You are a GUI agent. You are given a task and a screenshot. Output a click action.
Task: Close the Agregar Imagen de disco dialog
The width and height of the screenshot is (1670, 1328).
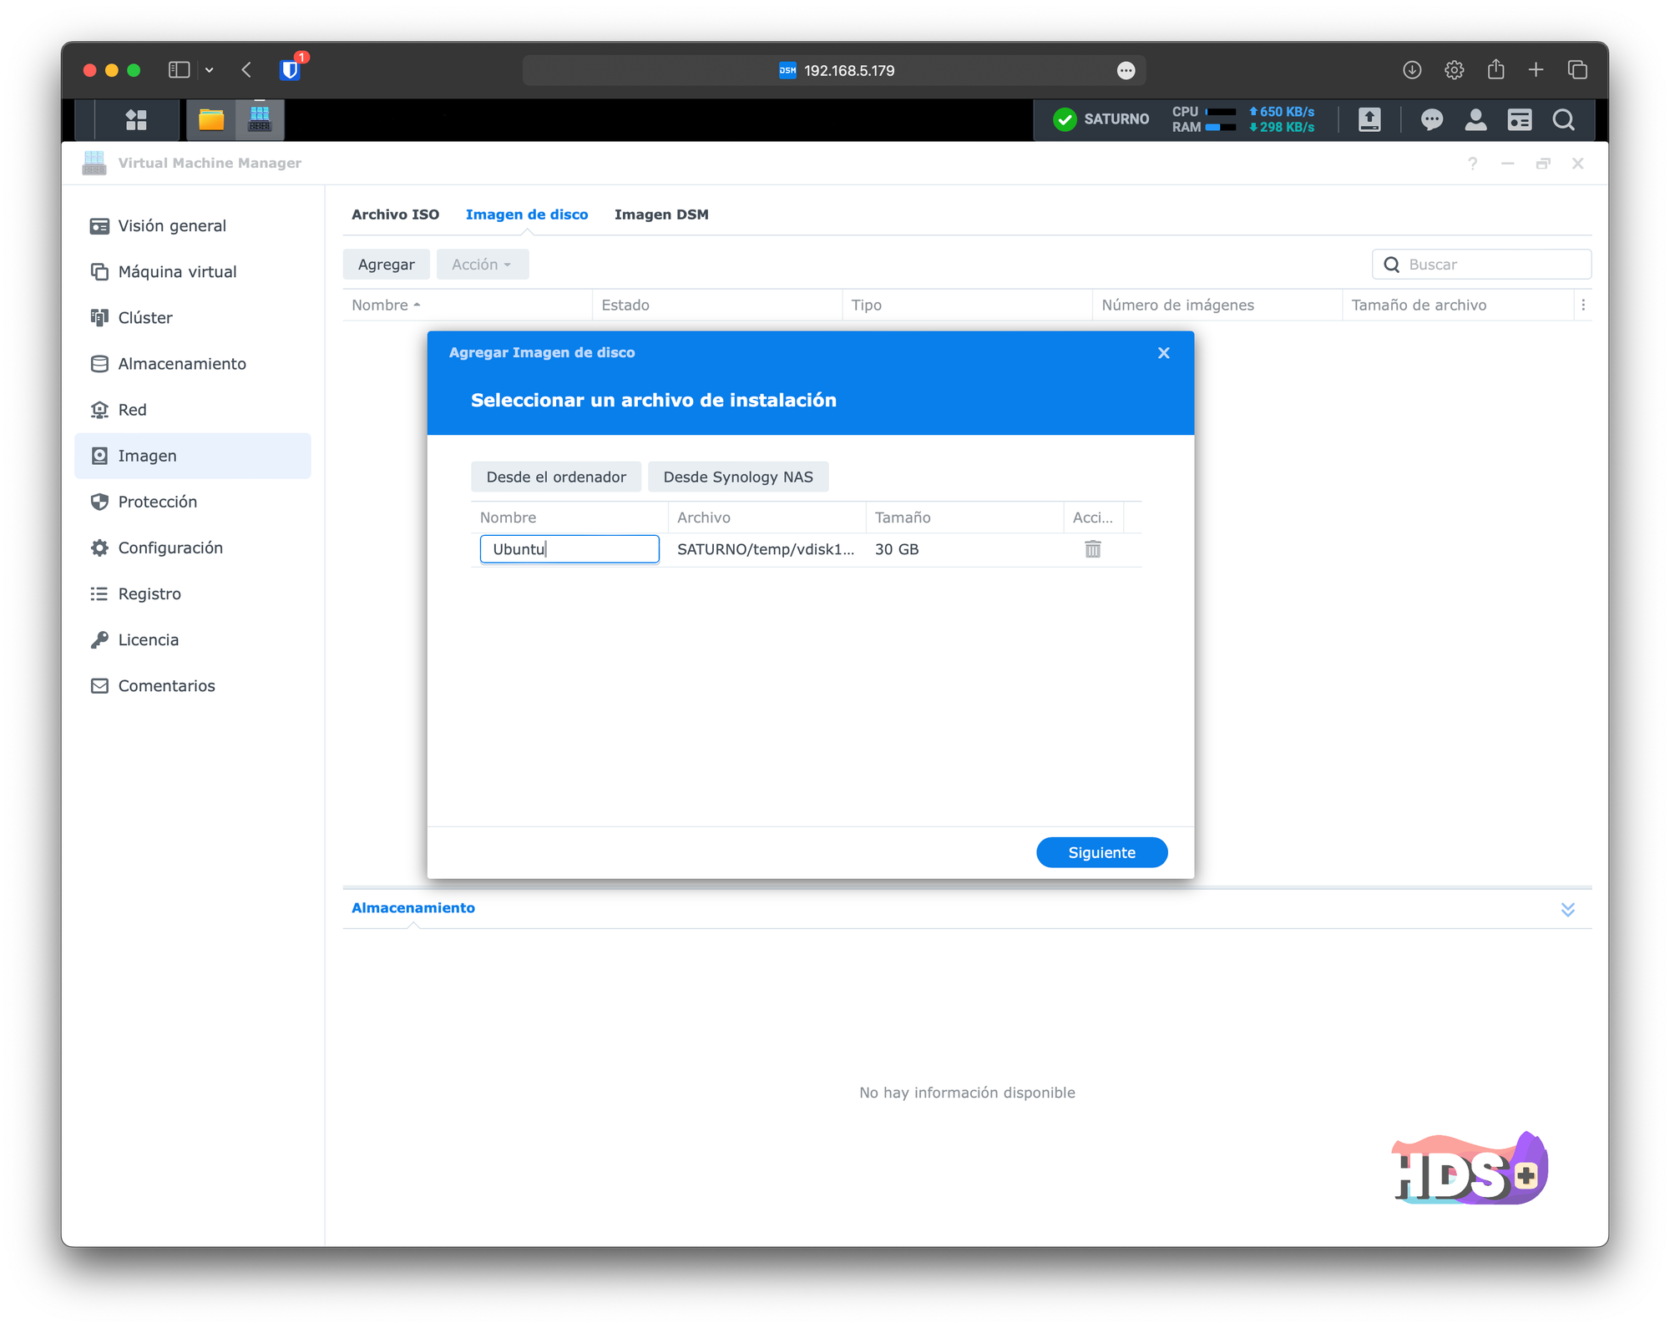pos(1163,353)
